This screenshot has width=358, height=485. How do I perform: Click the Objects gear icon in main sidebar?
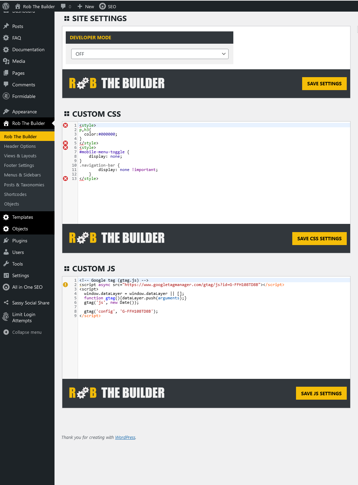6,229
